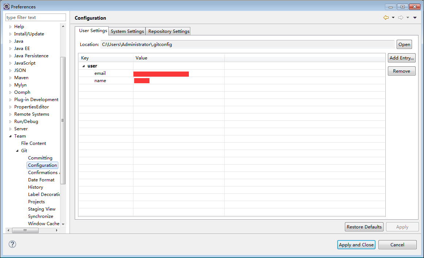The image size is (424, 258).
Task: Click the Apply button
Action: tap(402, 227)
